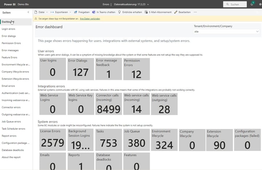Open the Error dialogs page

9,36
